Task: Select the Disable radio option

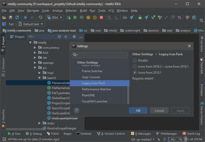Action: pos(135,61)
